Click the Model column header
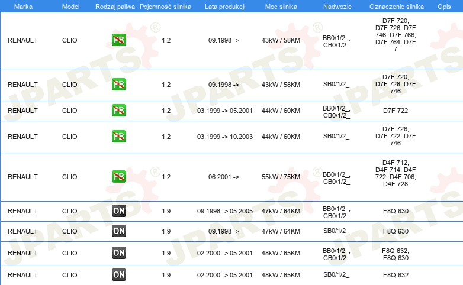The width and height of the screenshot is (463, 285). (71, 7)
